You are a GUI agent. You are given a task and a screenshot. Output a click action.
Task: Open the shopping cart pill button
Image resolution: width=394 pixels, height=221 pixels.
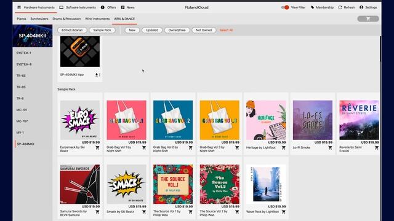368,19
